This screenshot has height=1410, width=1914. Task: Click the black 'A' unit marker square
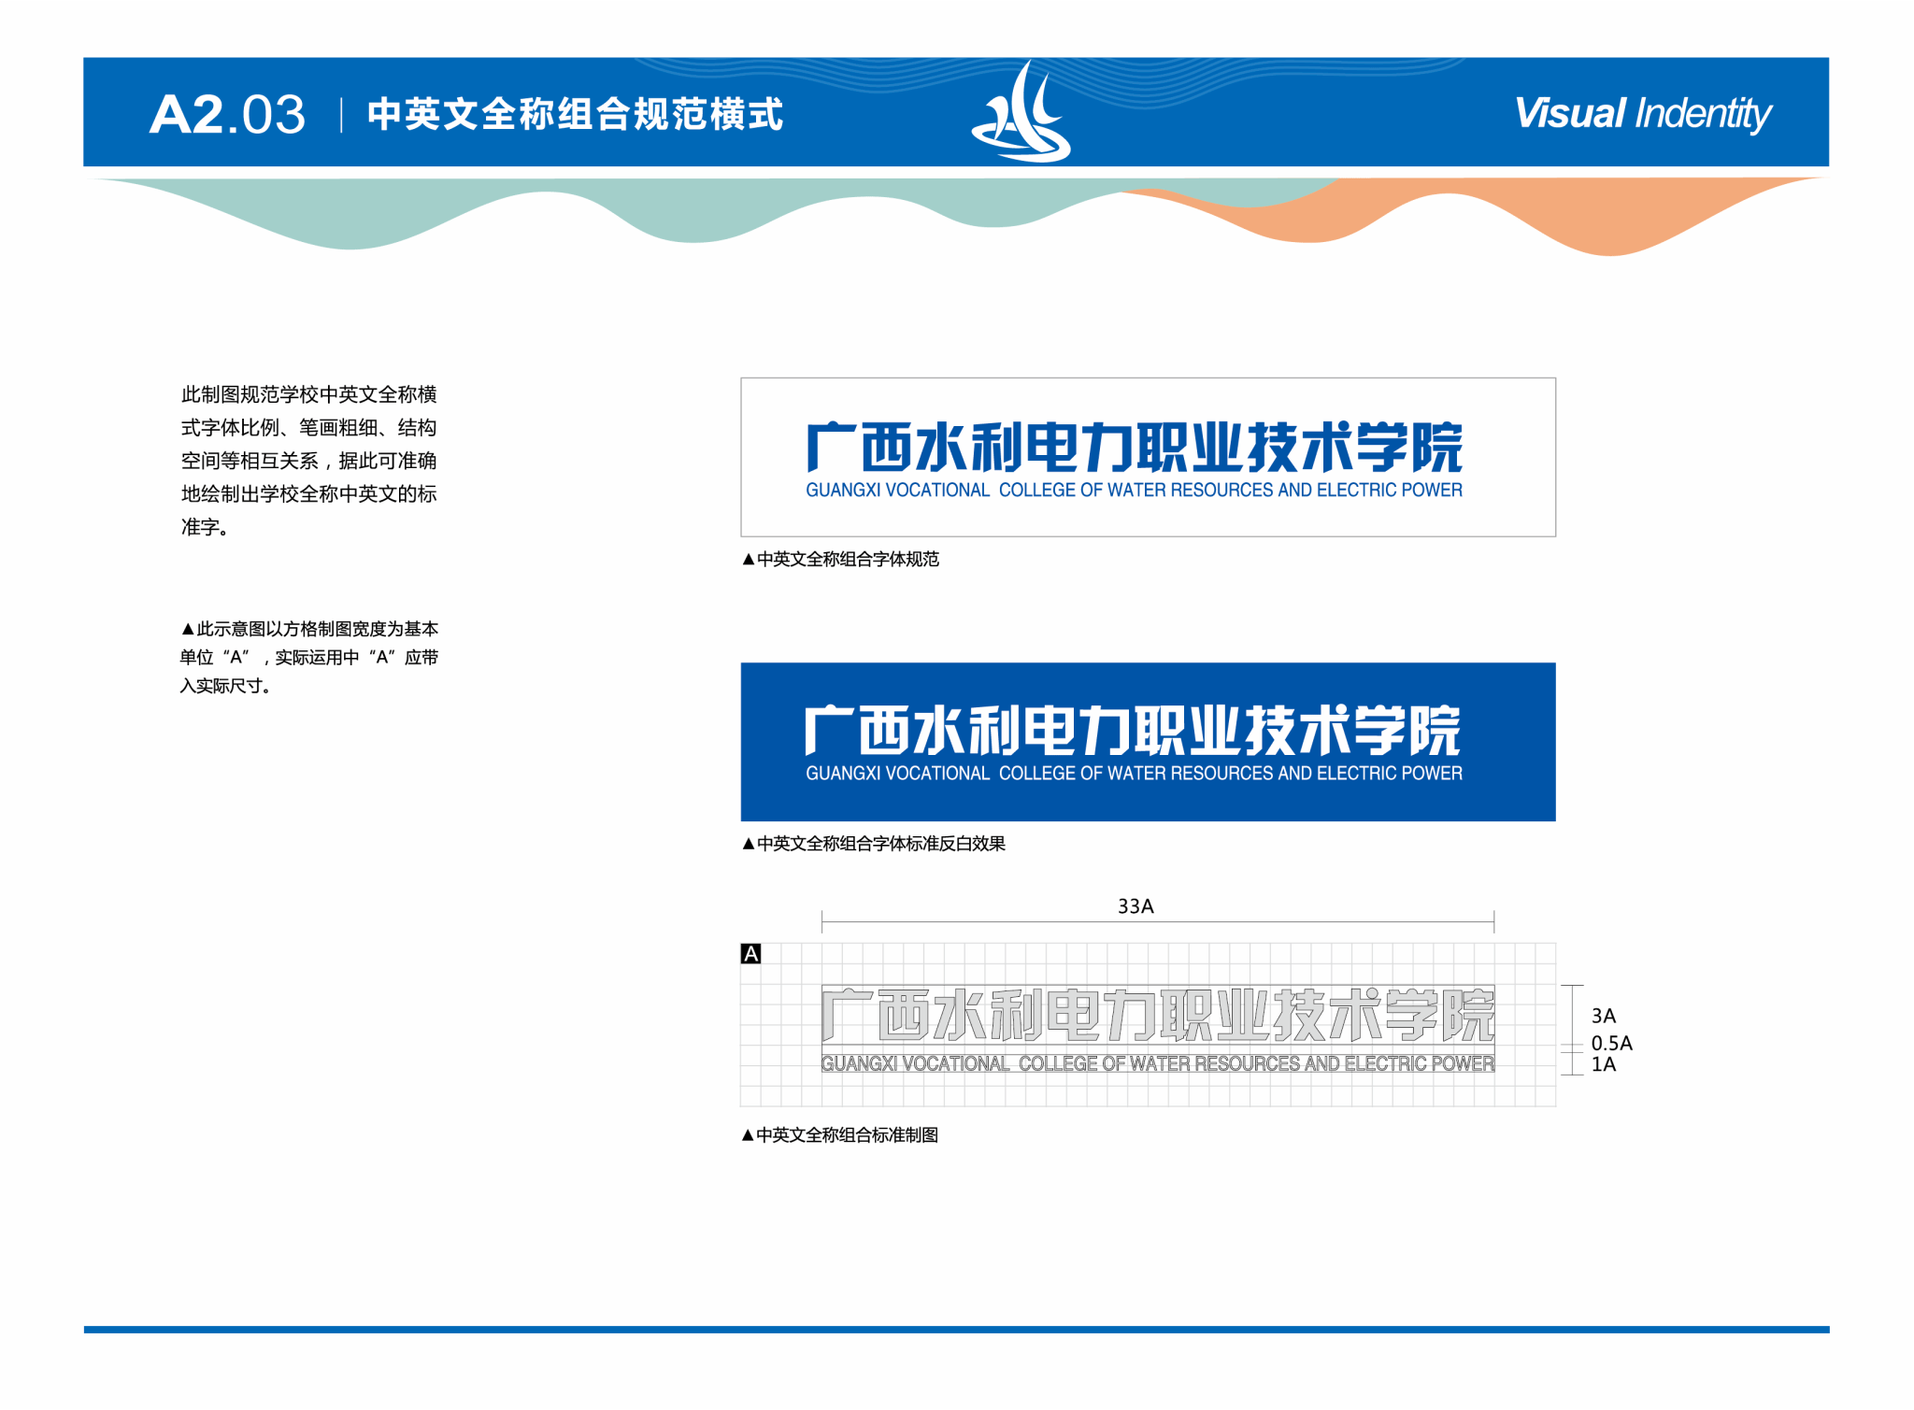pyautogui.click(x=750, y=953)
